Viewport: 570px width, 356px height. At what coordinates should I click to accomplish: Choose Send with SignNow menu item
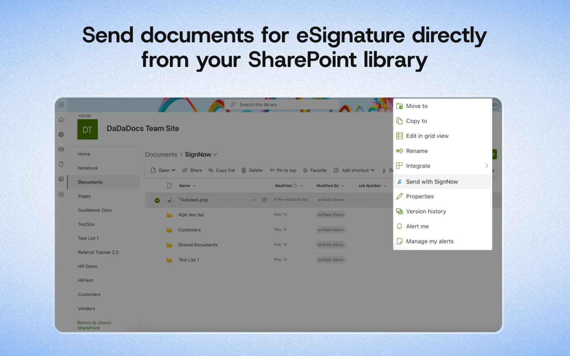[442, 182]
